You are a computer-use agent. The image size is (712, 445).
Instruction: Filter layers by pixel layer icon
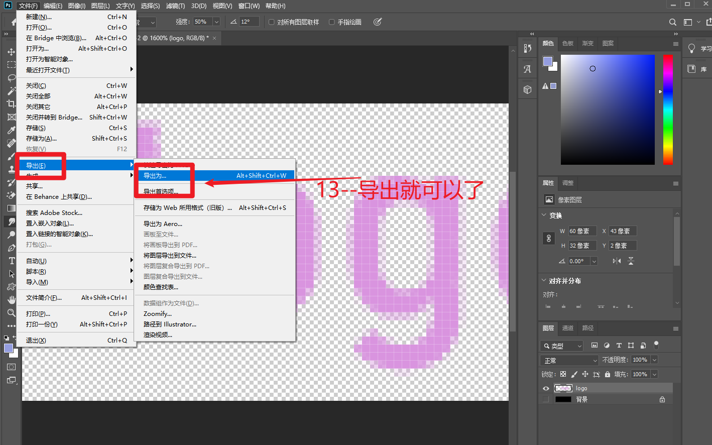click(x=595, y=346)
